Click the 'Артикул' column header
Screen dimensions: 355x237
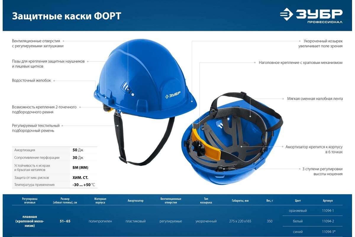point(328,201)
